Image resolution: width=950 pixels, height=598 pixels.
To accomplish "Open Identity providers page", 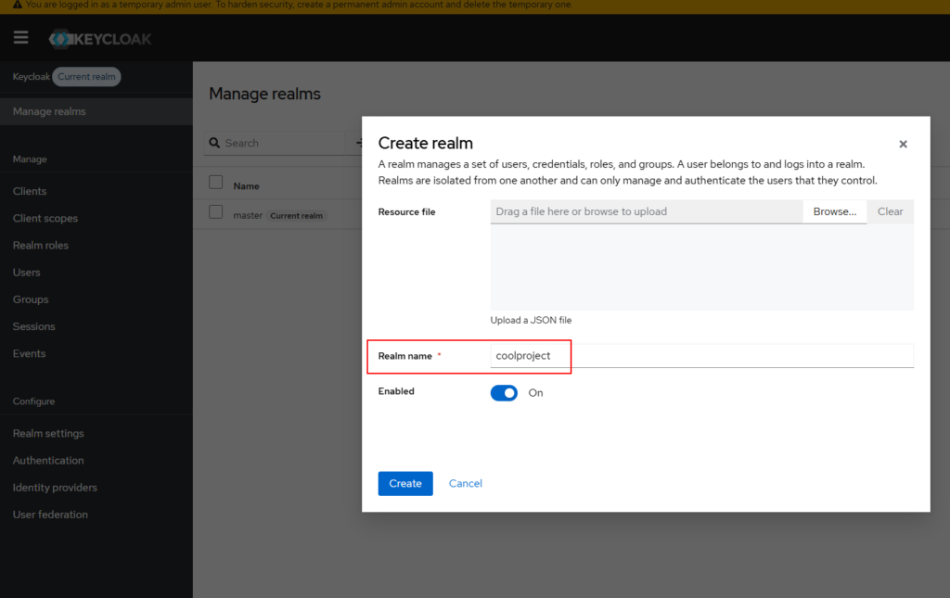I will (55, 488).
